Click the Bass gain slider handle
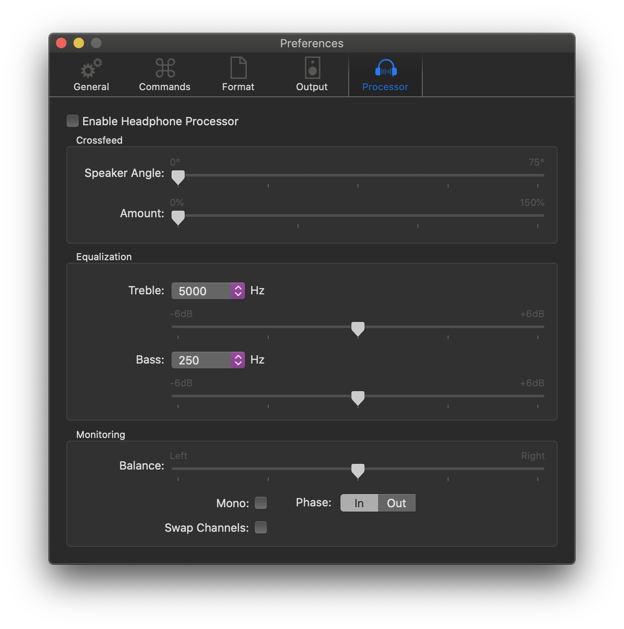624x629 pixels. 358,398
